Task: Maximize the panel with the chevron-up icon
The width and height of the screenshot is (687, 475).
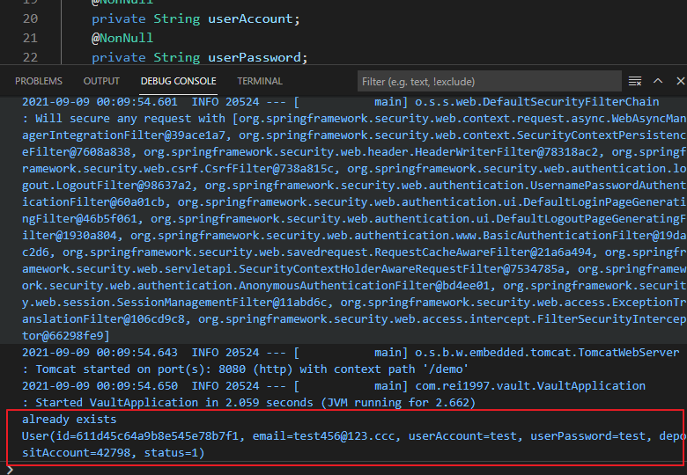Action: [x=658, y=81]
